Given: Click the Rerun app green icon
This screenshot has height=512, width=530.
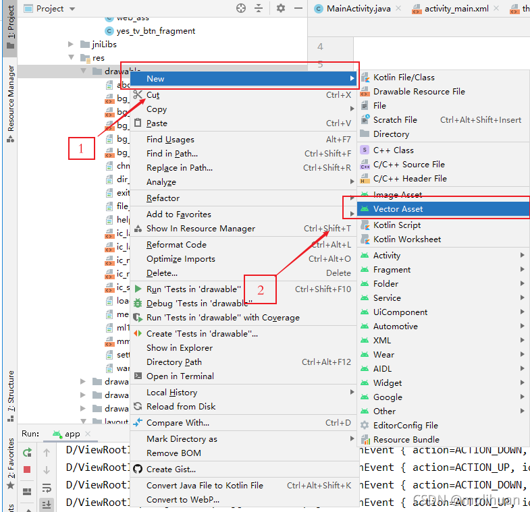Looking at the screenshot, I should [27, 452].
